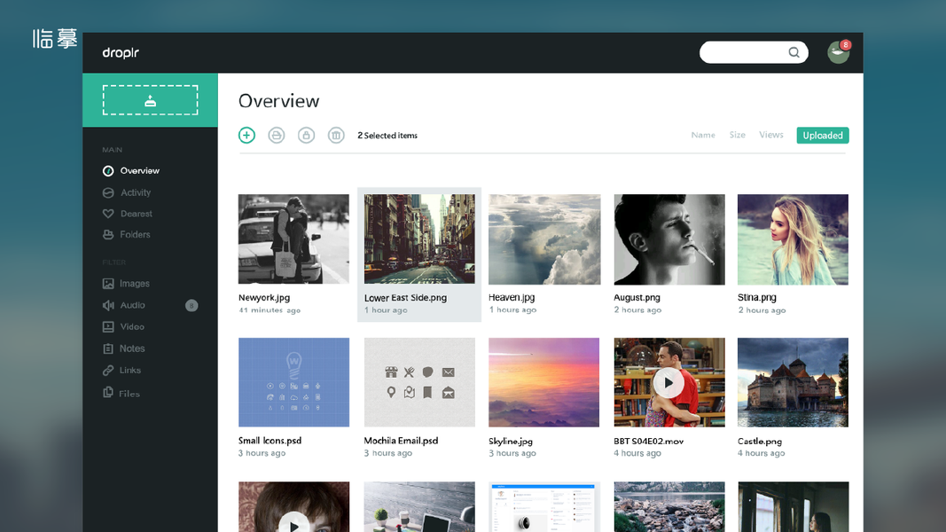This screenshot has height=532, width=946.
Task: Open the Overview menu item
Action: click(x=139, y=171)
